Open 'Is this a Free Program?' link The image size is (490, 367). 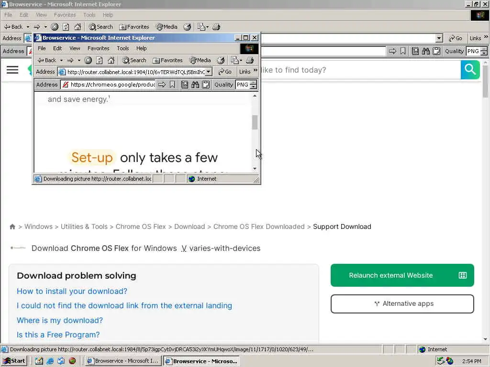[x=58, y=335]
